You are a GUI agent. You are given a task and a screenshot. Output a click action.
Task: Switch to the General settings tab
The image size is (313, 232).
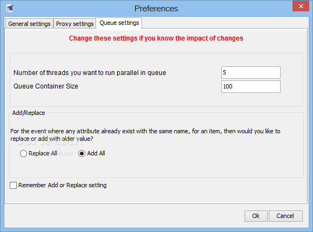[29, 24]
